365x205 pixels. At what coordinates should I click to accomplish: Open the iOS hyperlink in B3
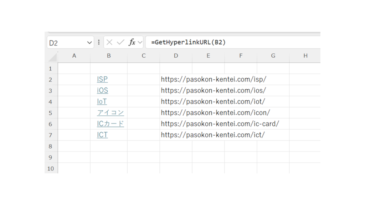[102, 90]
